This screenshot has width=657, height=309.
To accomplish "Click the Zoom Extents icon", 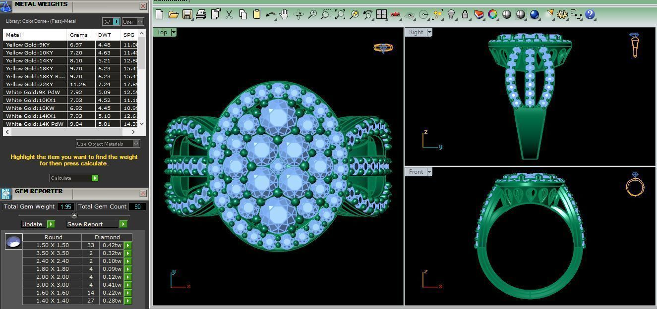I will click(340, 14).
